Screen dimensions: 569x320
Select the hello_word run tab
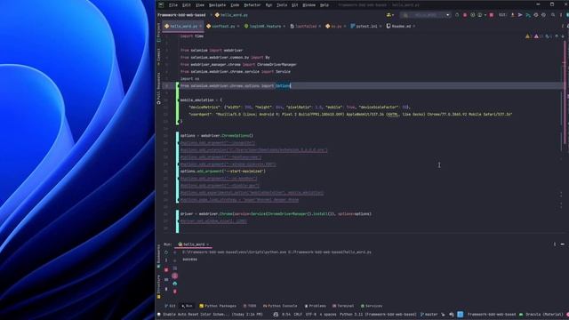[194, 244]
